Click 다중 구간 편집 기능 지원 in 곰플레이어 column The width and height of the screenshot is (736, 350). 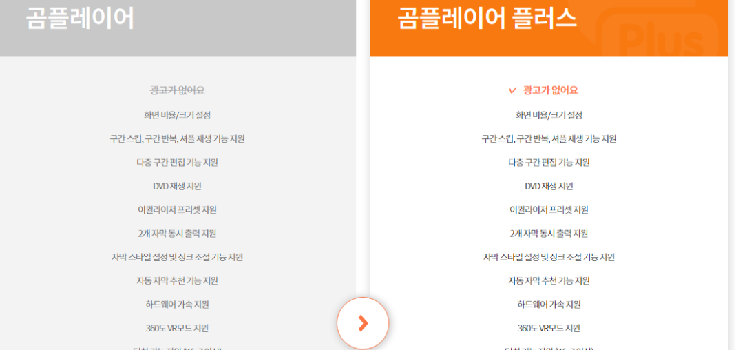tap(177, 163)
